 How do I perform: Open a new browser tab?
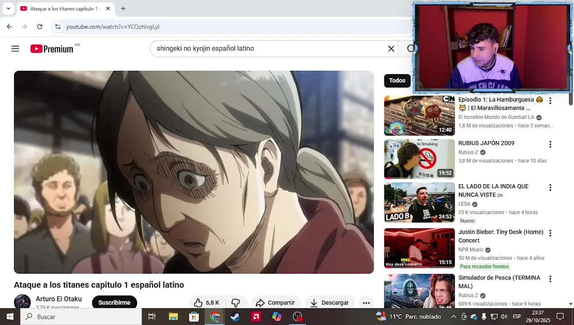click(x=123, y=9)
